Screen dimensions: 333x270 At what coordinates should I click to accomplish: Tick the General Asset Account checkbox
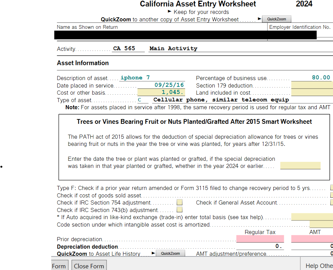pyautogui.click(x=331, y=203)
